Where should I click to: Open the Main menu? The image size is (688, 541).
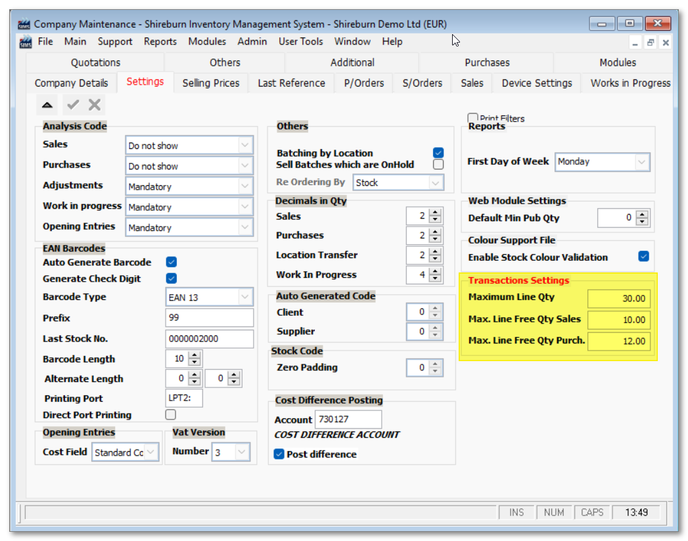[75, 41]
